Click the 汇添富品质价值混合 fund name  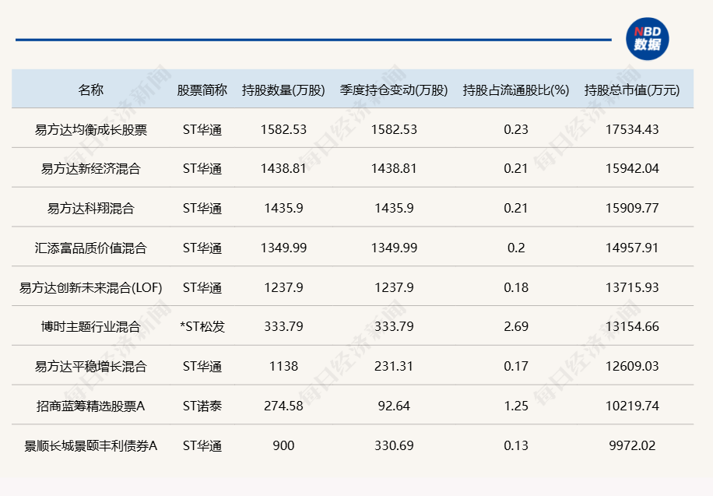[90, 248]
